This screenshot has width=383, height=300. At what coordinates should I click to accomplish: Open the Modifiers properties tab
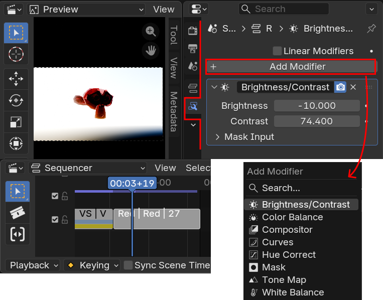pyautogui.click(x=193, y=106)
